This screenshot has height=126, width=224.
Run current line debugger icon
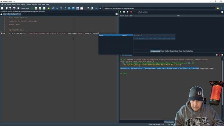pyautogui.click(x=57, y=8)
